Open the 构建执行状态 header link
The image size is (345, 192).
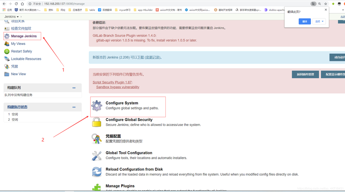(17, 107)
